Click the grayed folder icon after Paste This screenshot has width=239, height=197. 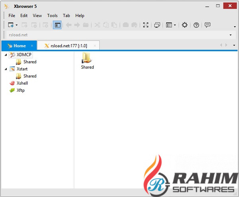click(x=126, y=25)
